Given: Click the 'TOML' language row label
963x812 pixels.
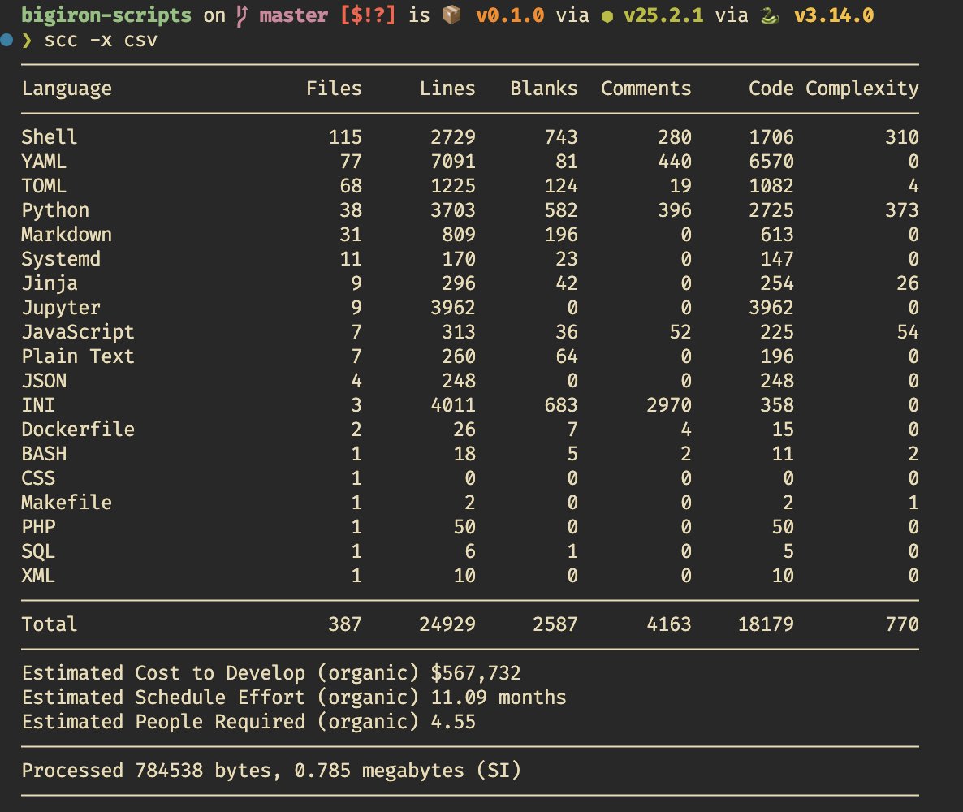Looking at the screenshot, I should 44,185.
